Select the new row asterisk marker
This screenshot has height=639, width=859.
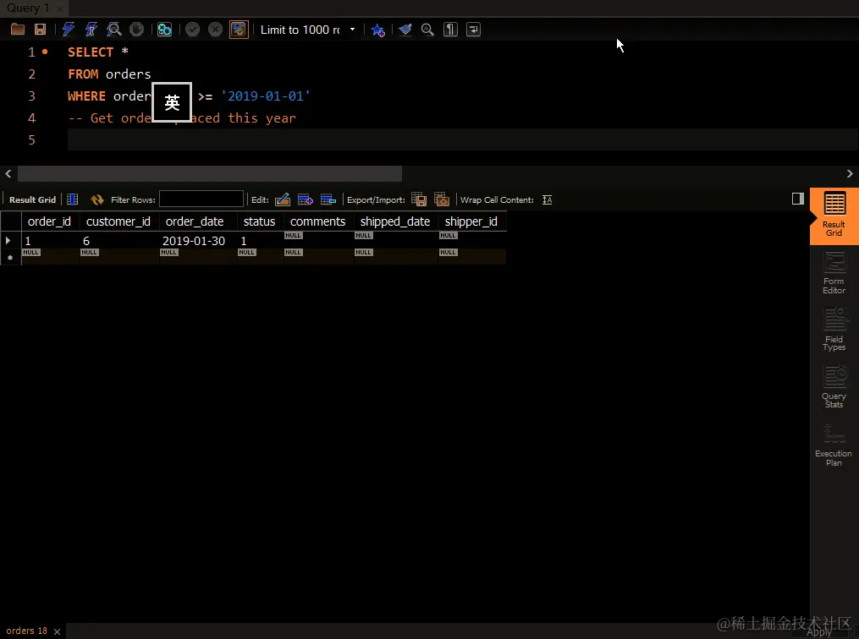[10, 257]
